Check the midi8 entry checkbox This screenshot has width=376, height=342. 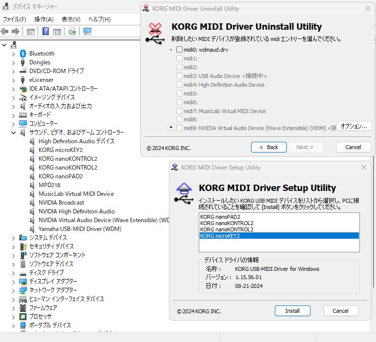click(x=179, y=119)
